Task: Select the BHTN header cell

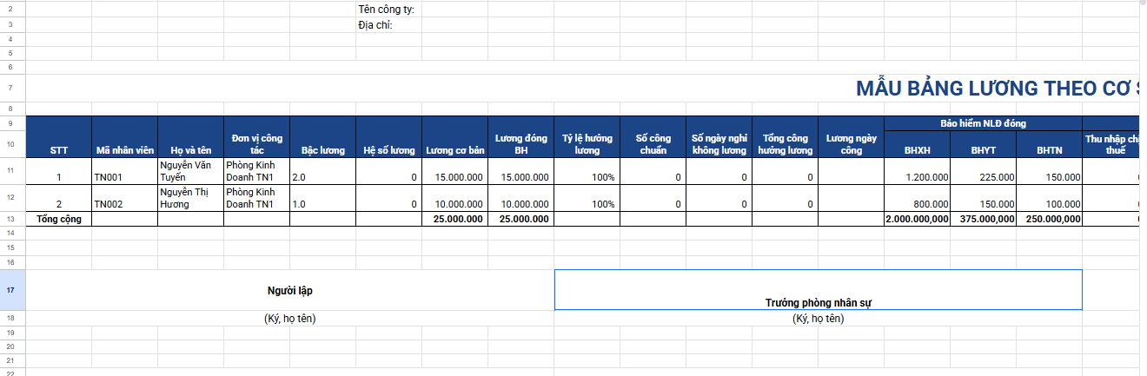Action: coord(1050,145)
